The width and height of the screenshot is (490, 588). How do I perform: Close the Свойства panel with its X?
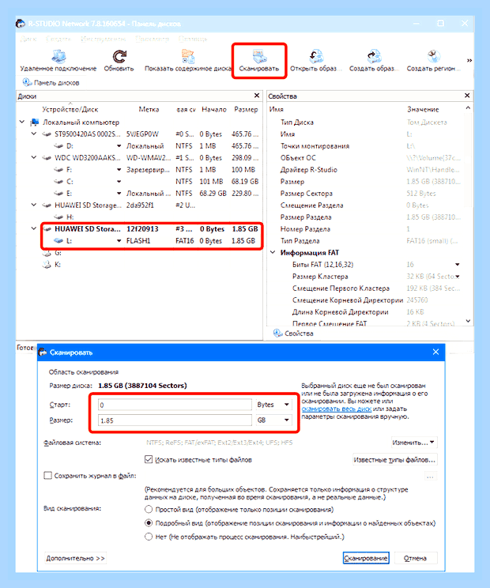tap(467, 96)
